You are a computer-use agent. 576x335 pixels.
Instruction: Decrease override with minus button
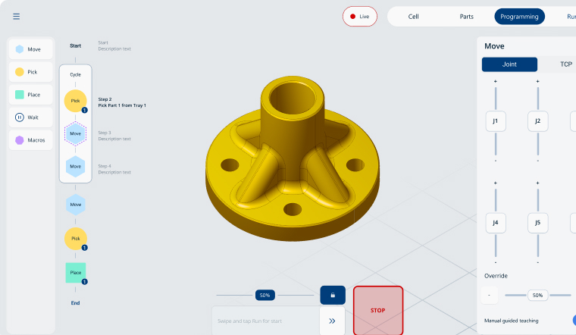(490, 295)
